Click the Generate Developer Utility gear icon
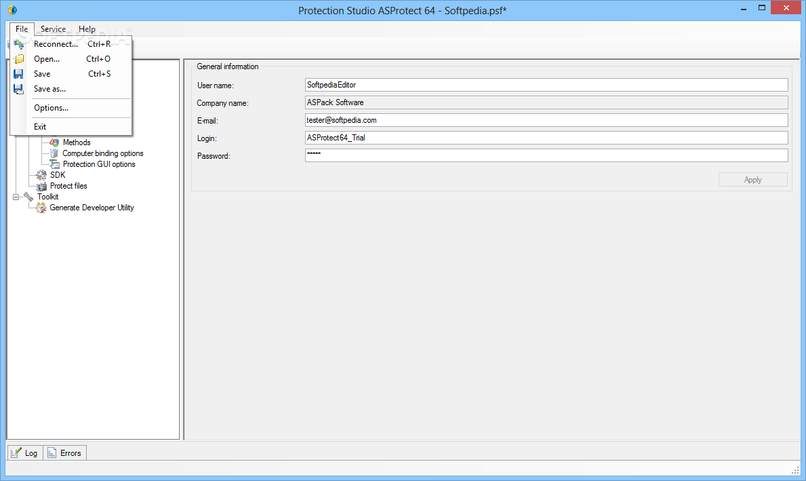Screen dimensions: 806x481 click(x=41, y=208)
